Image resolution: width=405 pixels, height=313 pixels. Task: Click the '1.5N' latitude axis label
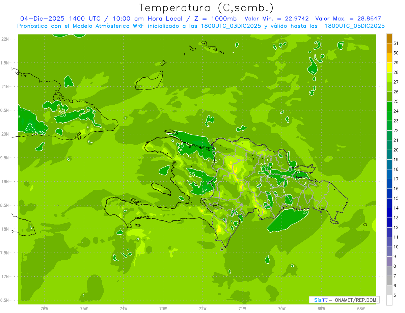(x=5, y=63)
